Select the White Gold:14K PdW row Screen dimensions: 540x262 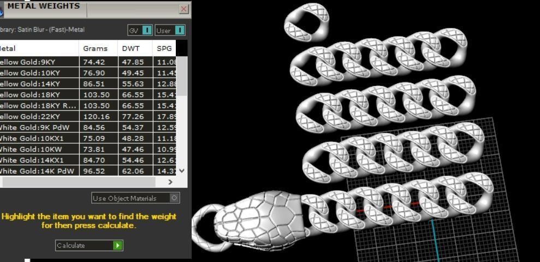click(x=88, y=170)
